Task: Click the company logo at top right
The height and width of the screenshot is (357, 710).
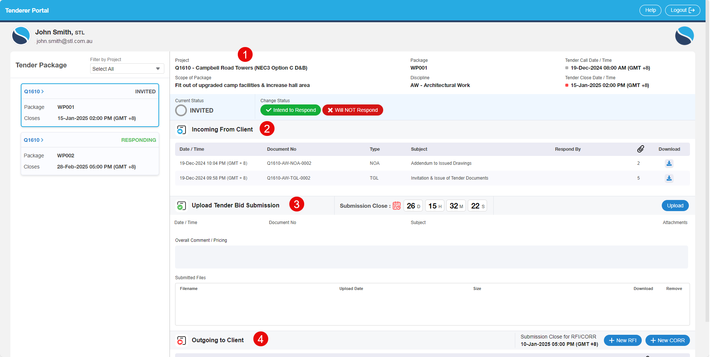Action: [684, 36]
